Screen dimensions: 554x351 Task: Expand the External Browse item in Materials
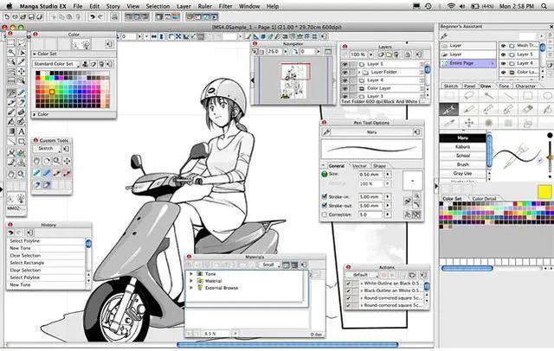pyautogui.click(x=191, y=288)
